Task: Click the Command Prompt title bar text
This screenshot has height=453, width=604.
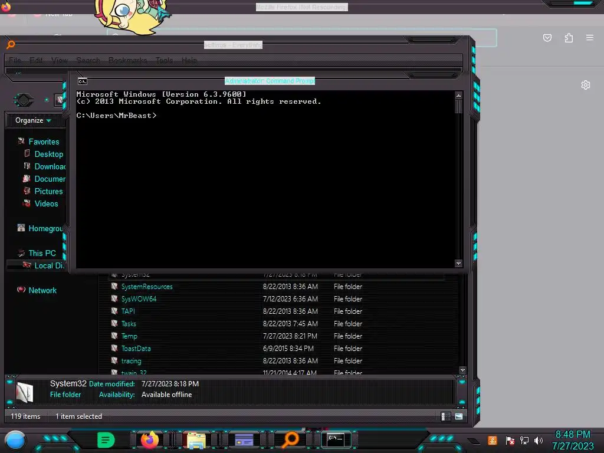Action: (x=270, y=81)
